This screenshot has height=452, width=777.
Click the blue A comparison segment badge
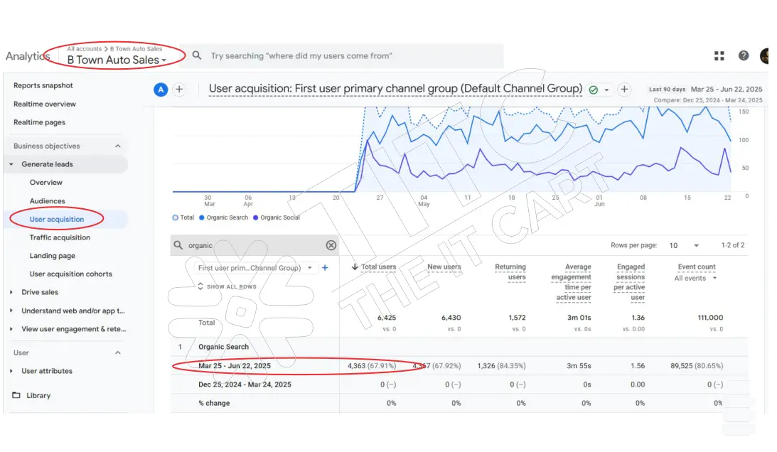(161, 90)
